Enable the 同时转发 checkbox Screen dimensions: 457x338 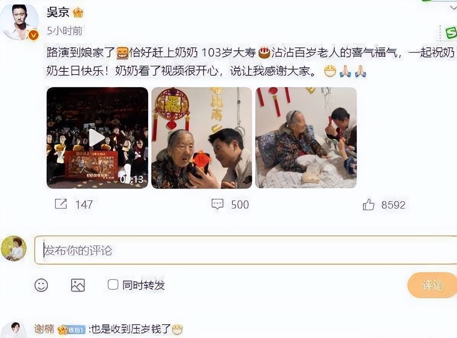113,284
